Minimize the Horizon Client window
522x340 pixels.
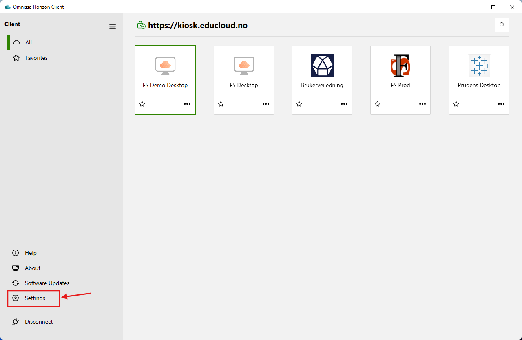475,7
